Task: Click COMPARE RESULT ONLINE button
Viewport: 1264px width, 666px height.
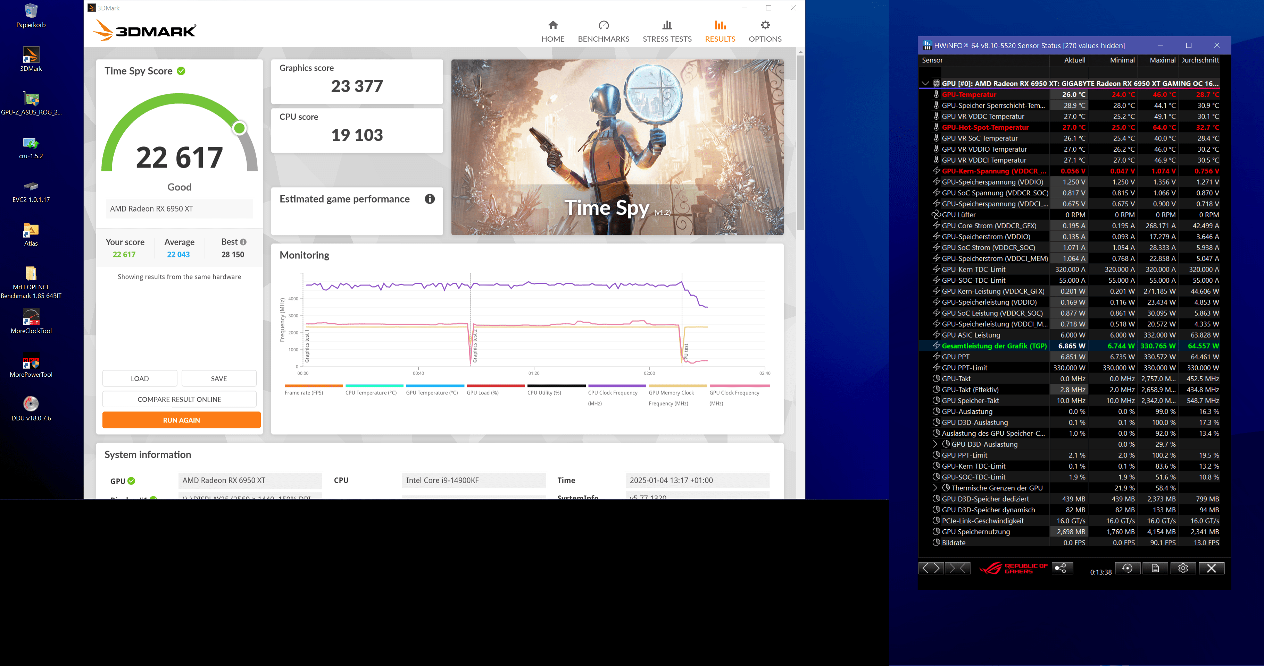Action: tap(179, 399)
